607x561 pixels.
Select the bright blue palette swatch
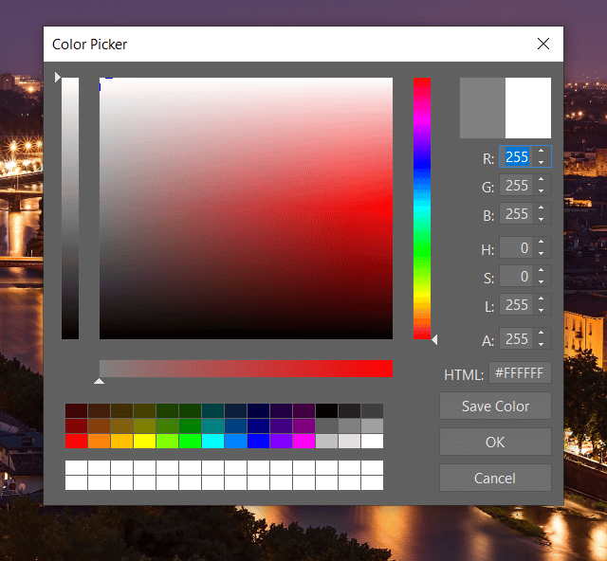pos(258,441)
